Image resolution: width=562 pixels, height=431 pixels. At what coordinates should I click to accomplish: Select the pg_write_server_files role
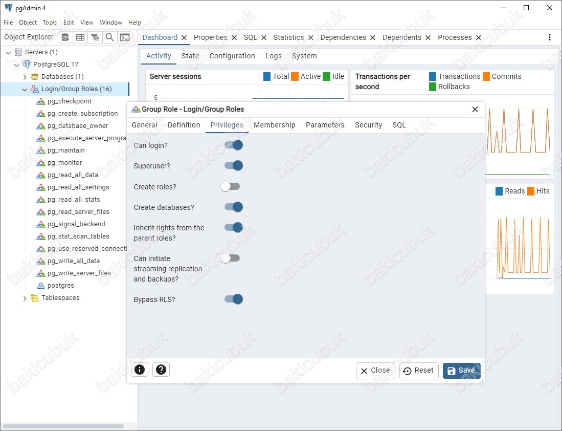tap(79, 273)
